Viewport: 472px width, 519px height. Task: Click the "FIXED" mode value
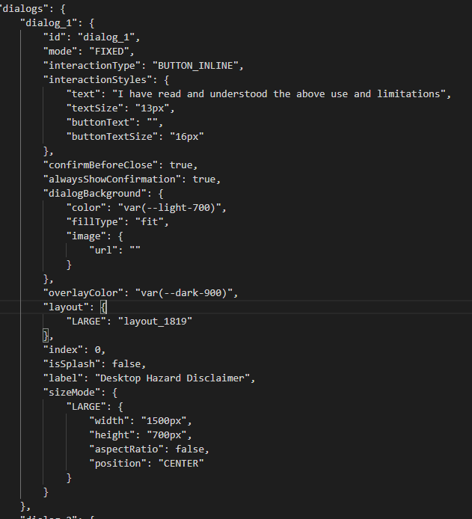coord(109,51)
